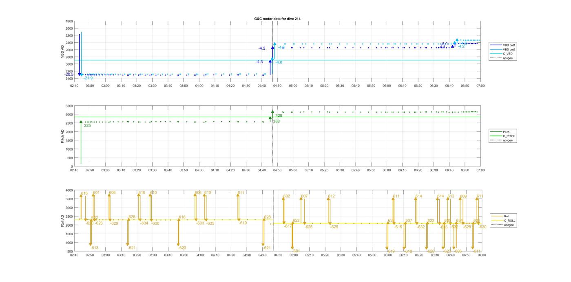The height and width of the screenshot is (282, 571).
Task: Click the '-626' roll data label
Action: 98,223
